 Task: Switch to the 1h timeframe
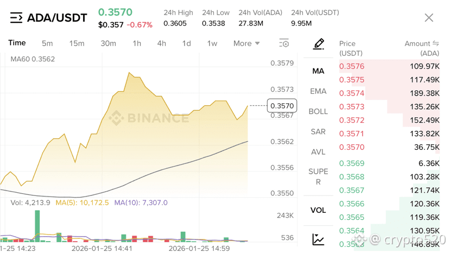click(x=137, y=43)
